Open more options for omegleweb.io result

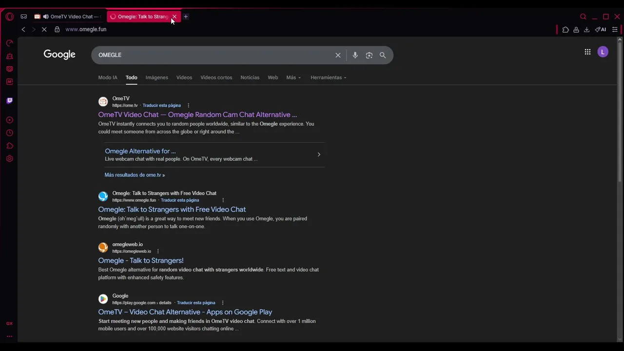(158, 251)
